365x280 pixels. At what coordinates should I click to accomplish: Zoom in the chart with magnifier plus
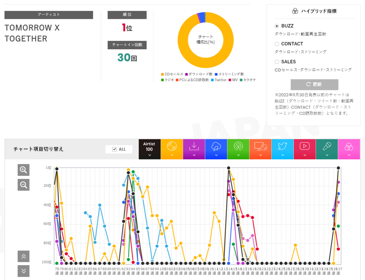click(x=23, y=170)
